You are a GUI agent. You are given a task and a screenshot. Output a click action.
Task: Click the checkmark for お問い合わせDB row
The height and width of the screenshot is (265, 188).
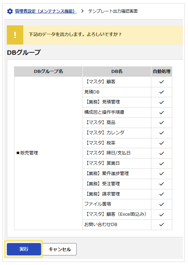pos(162,225)
